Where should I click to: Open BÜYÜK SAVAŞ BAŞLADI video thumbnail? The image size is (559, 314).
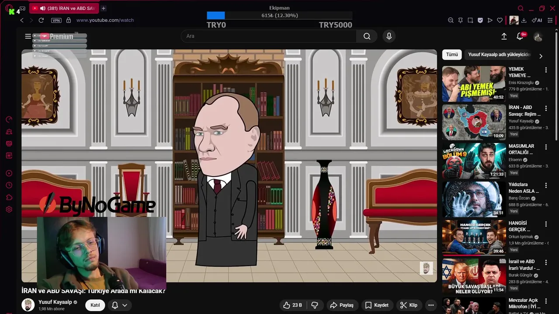[474, 276]
